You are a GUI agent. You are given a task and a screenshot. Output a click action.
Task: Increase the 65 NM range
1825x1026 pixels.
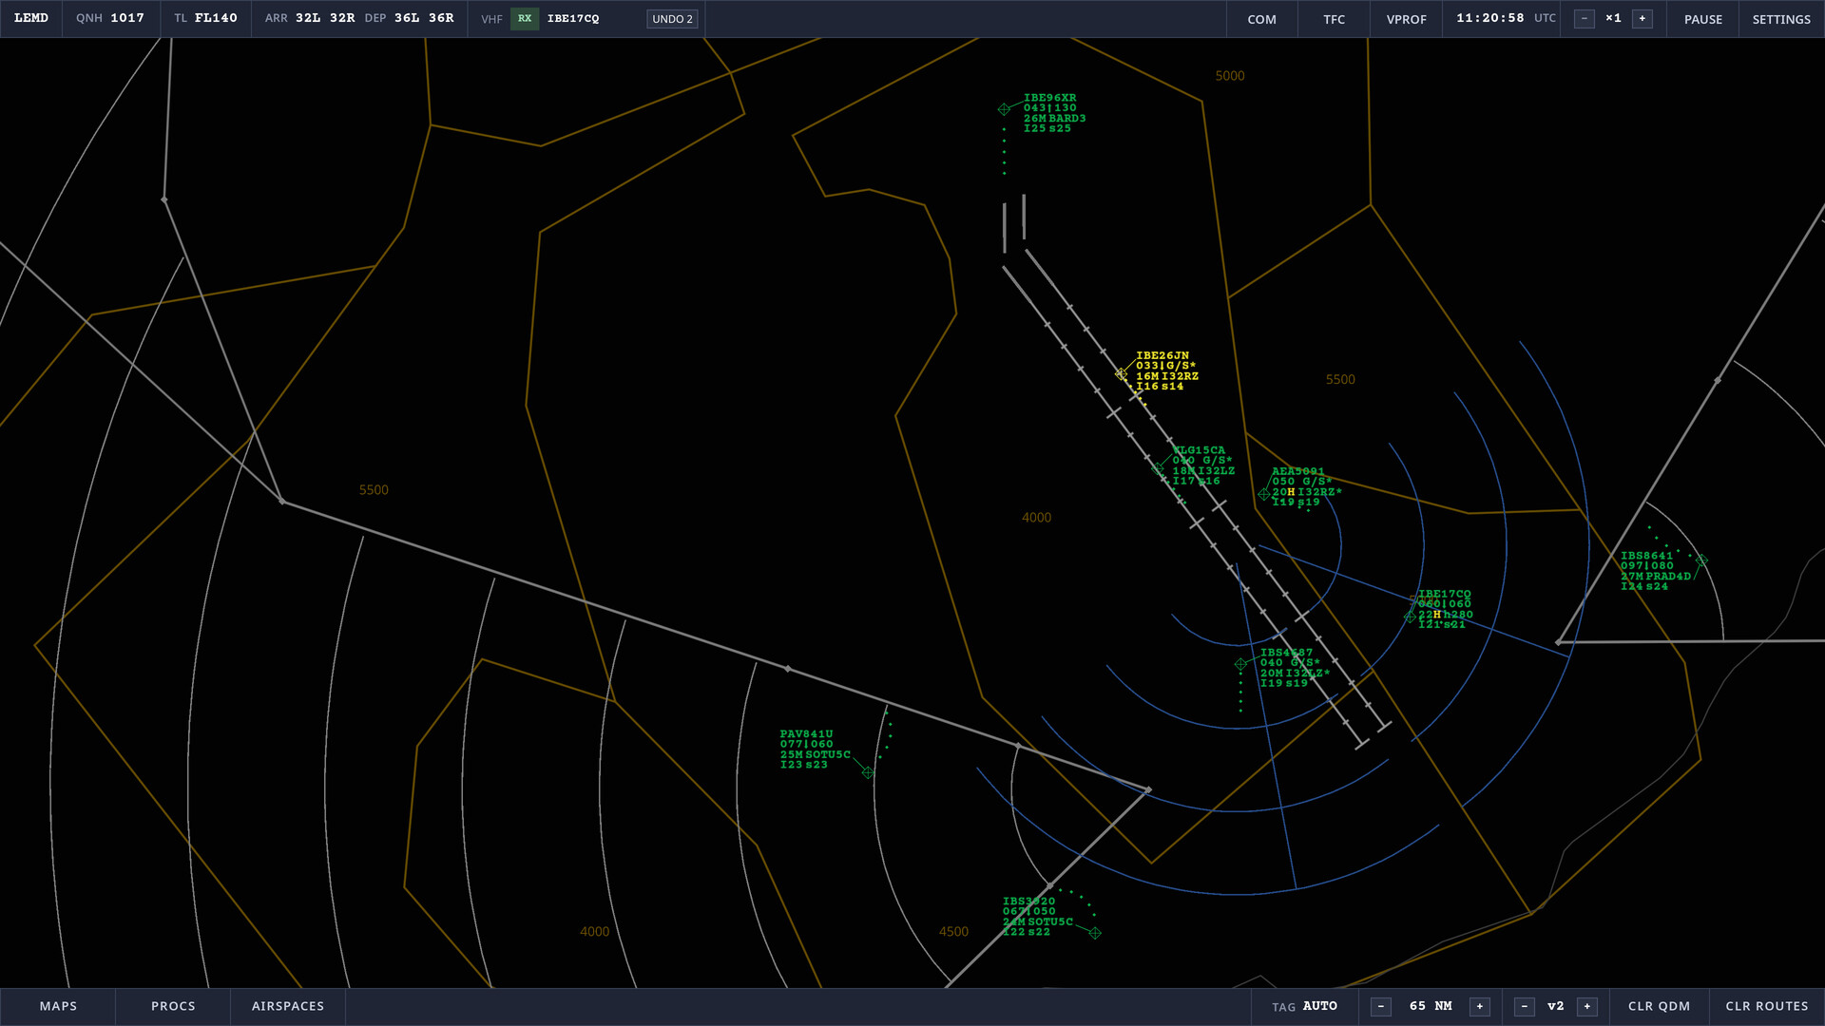(x=1480, y=1006)
